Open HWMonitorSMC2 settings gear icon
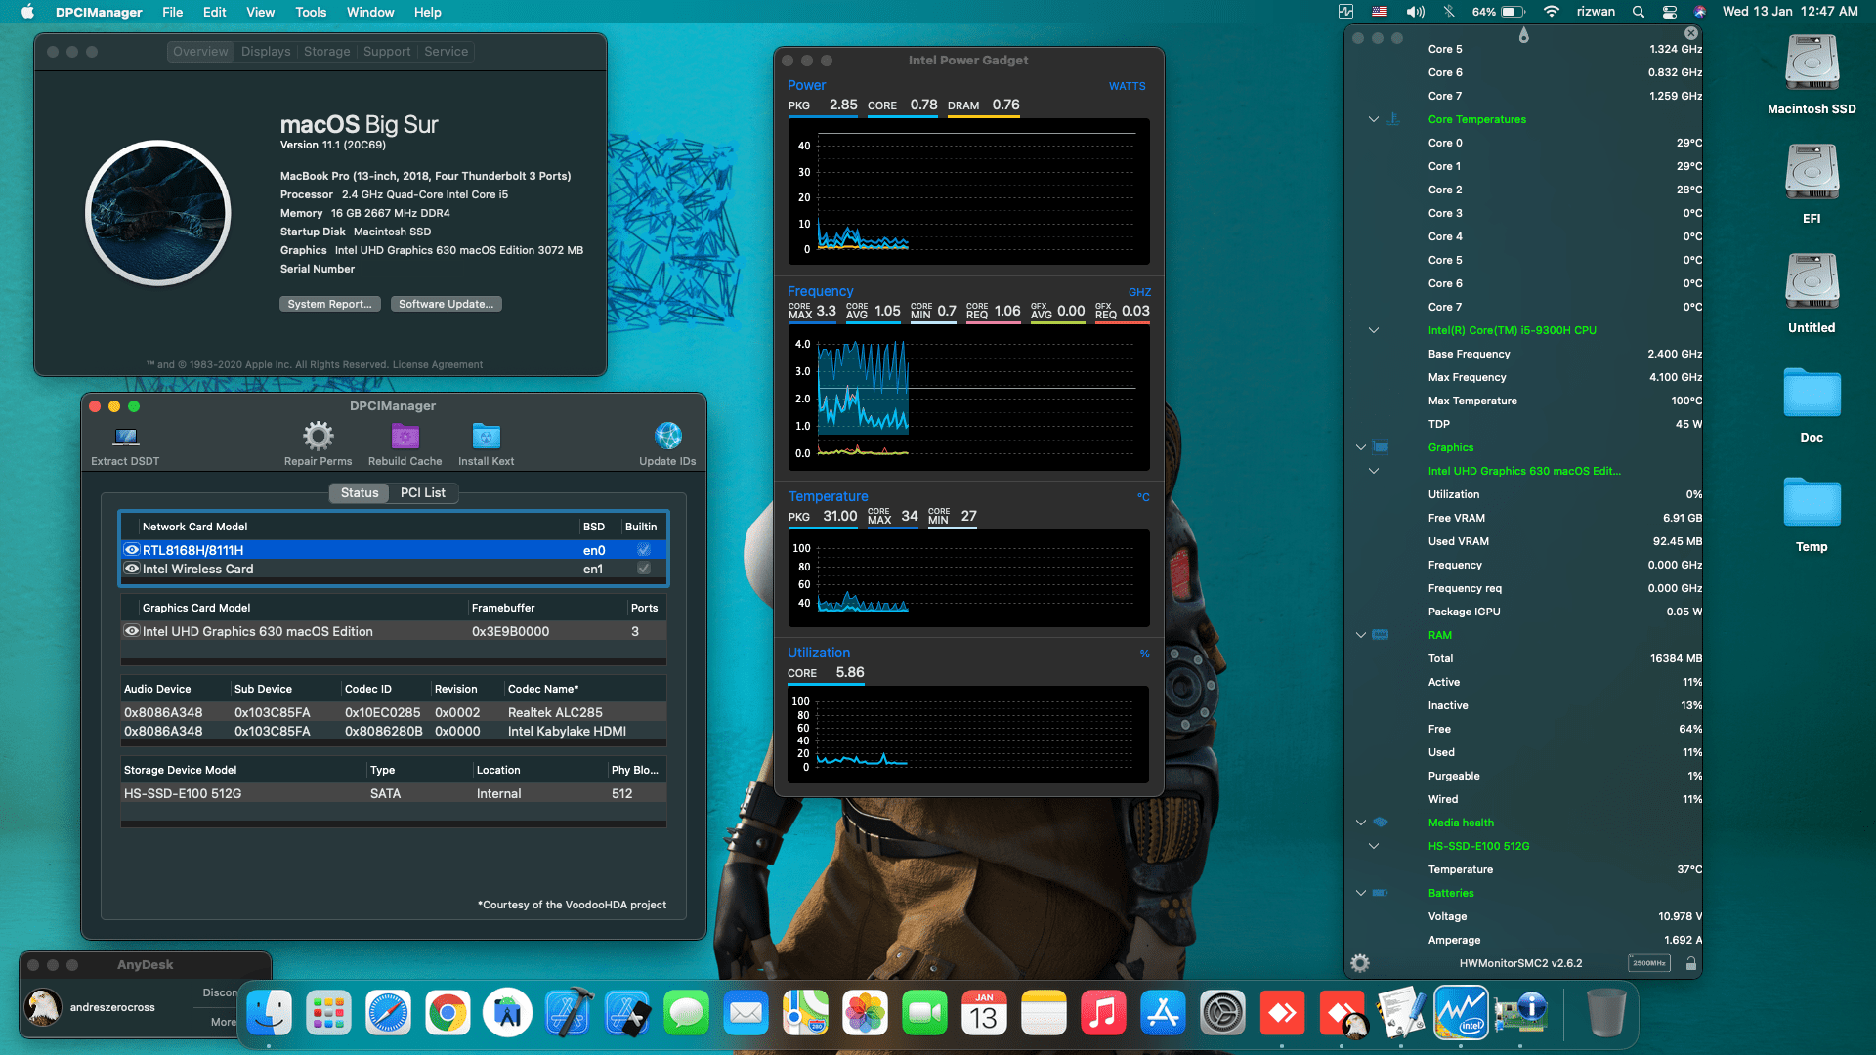The image size is (1876, 1055). coord(1359,963)
